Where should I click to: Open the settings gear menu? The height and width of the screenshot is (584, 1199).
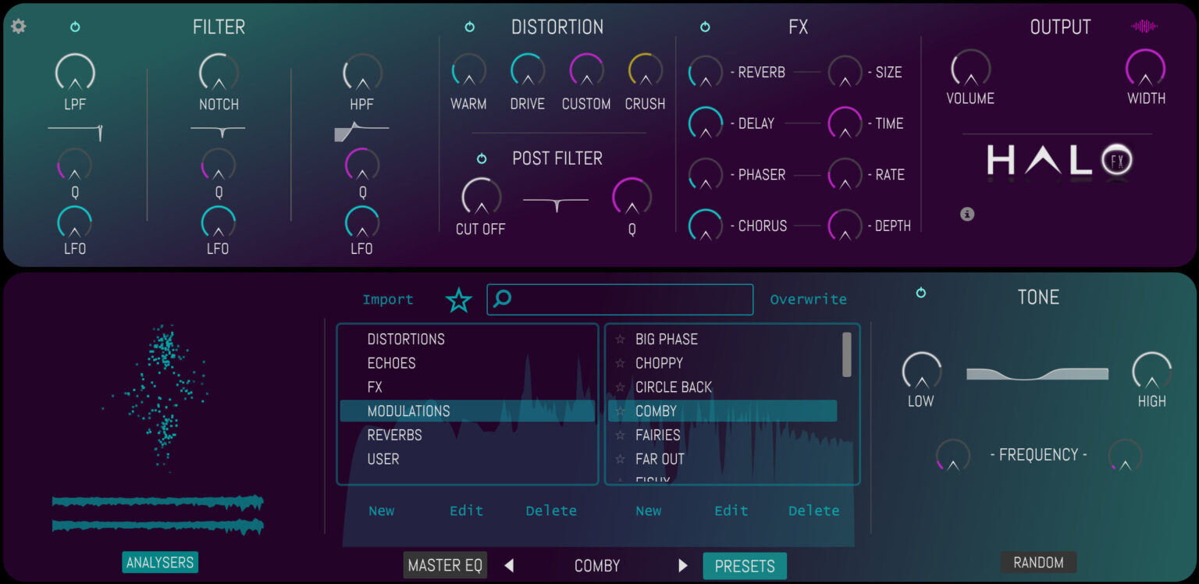point(18,26)
